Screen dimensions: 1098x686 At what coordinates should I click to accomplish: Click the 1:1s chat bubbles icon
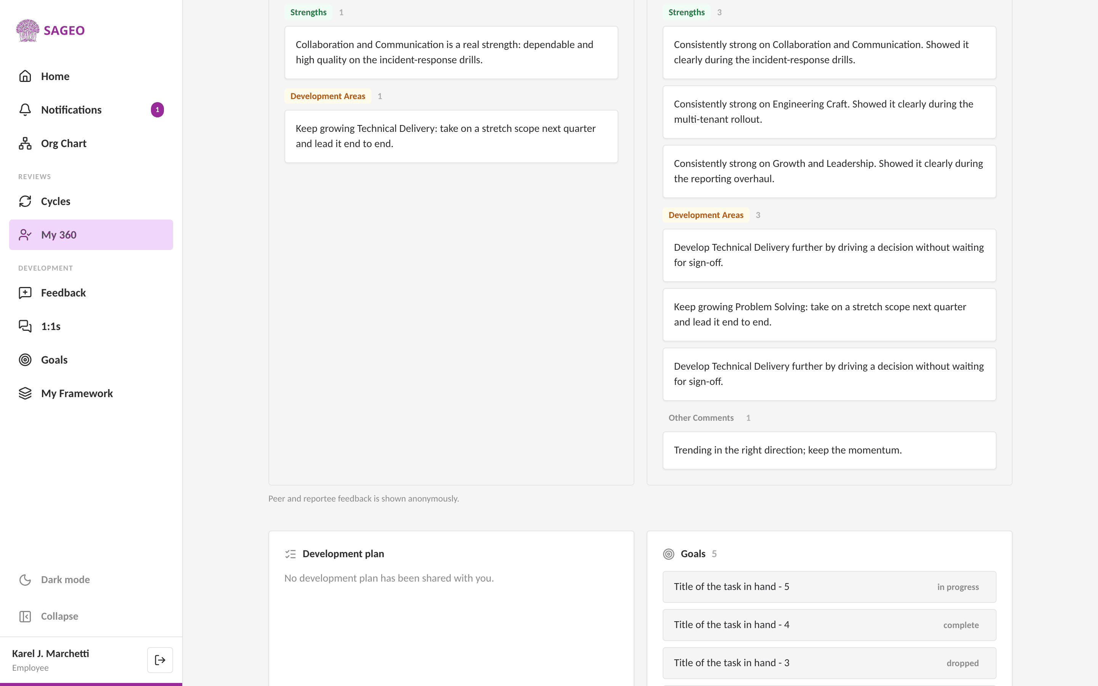point(25,326)
